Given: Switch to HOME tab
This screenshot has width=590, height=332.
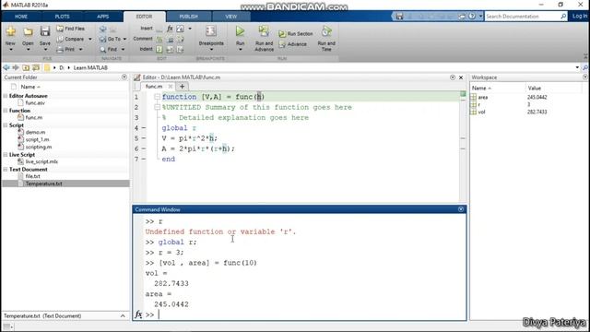Looking at the screenshot, I should tap(21, 17).
